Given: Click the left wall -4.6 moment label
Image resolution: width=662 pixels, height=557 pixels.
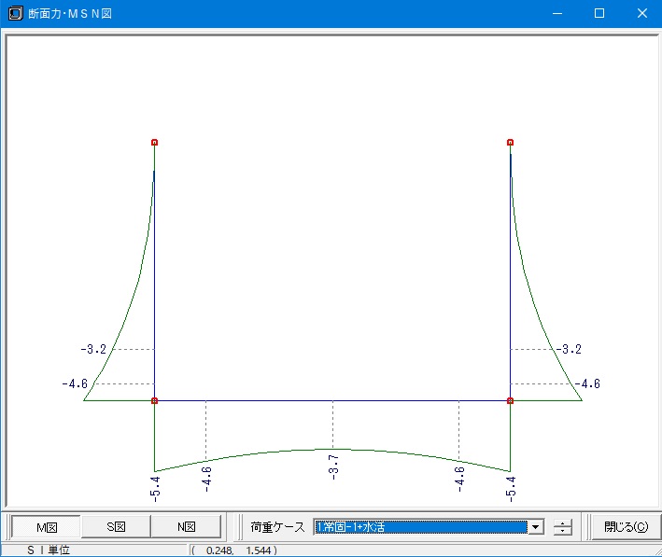Looking at the screenshot, I should point(75,384).
